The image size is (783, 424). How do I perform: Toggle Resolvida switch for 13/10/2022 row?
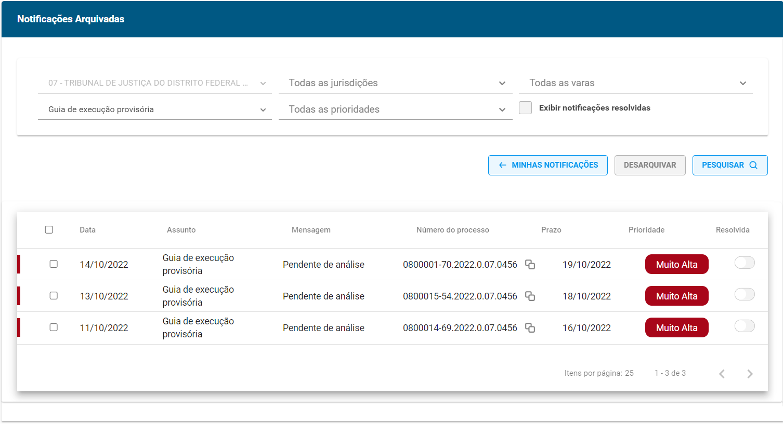pos(744,294)
